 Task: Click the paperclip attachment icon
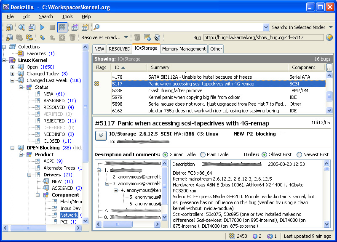pos(157,37)
